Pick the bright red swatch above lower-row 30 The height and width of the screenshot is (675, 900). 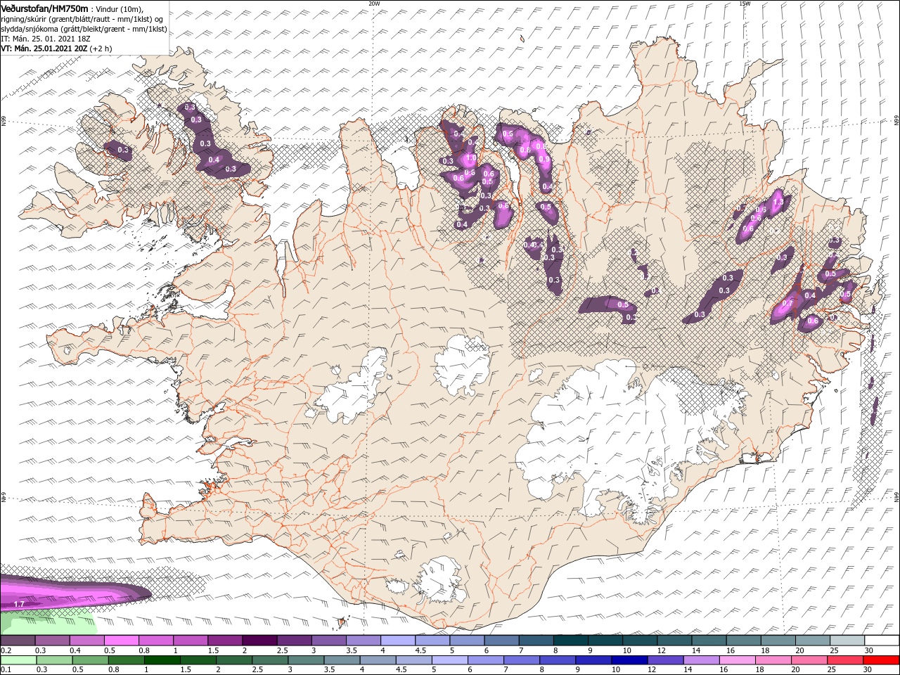click(x=882, y=660)
